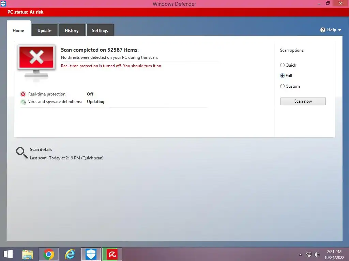Restore down the Windows Defender window
Screen dimensions: 349x261
tap(328, 3)
